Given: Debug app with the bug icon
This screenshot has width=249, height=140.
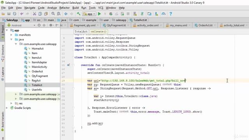Looking at the screenshot, I should point(110,14).
